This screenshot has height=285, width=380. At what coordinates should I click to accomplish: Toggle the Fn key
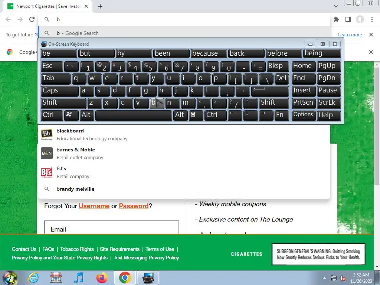[282, 115]
